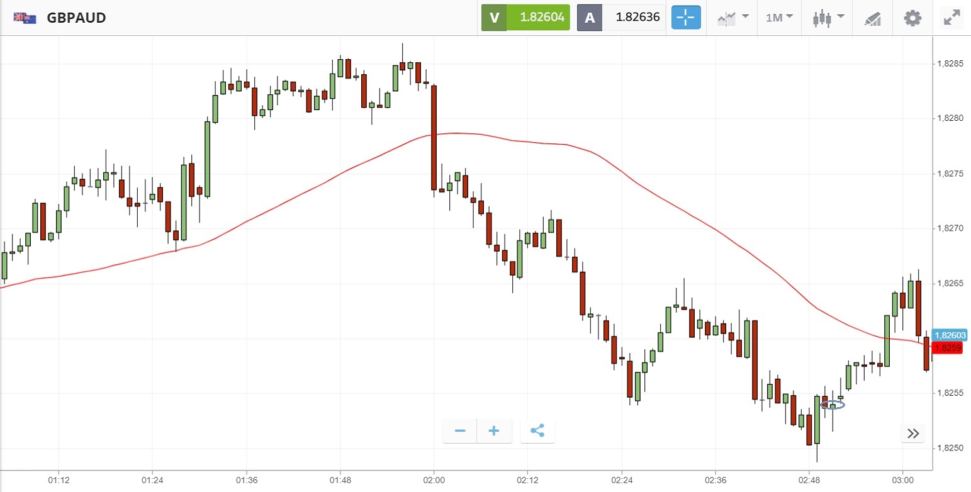Zoom out the chart with minus button
This screenshot has height=492, width=971.
(x=460, y=431)
